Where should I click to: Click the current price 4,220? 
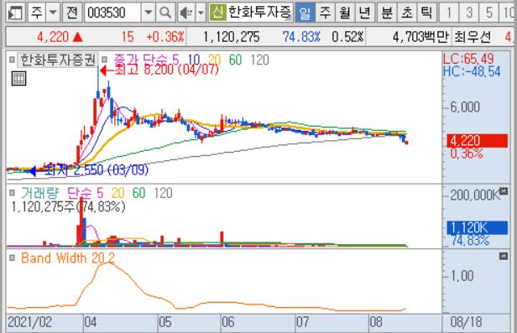(x=53, y=37)
